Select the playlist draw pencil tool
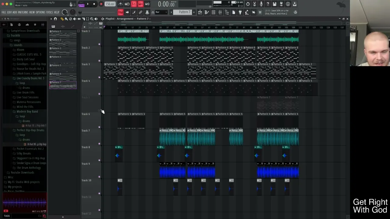Viewport: 390px width, 219px height. pyautogui.click(x=62, y=19)
